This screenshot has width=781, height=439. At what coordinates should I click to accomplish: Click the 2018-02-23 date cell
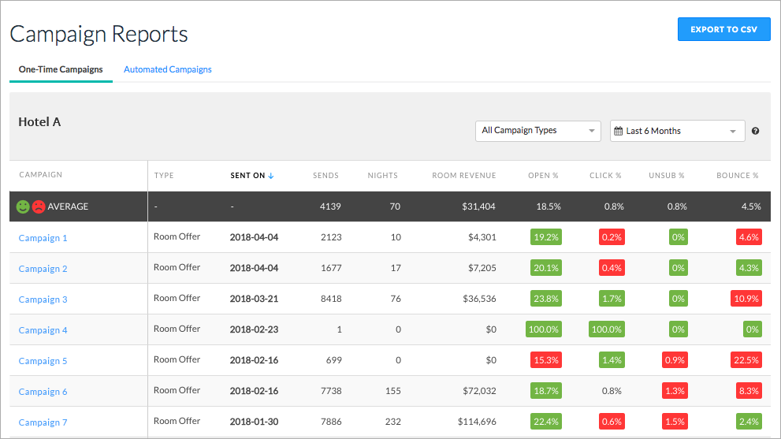pos(254,329)
